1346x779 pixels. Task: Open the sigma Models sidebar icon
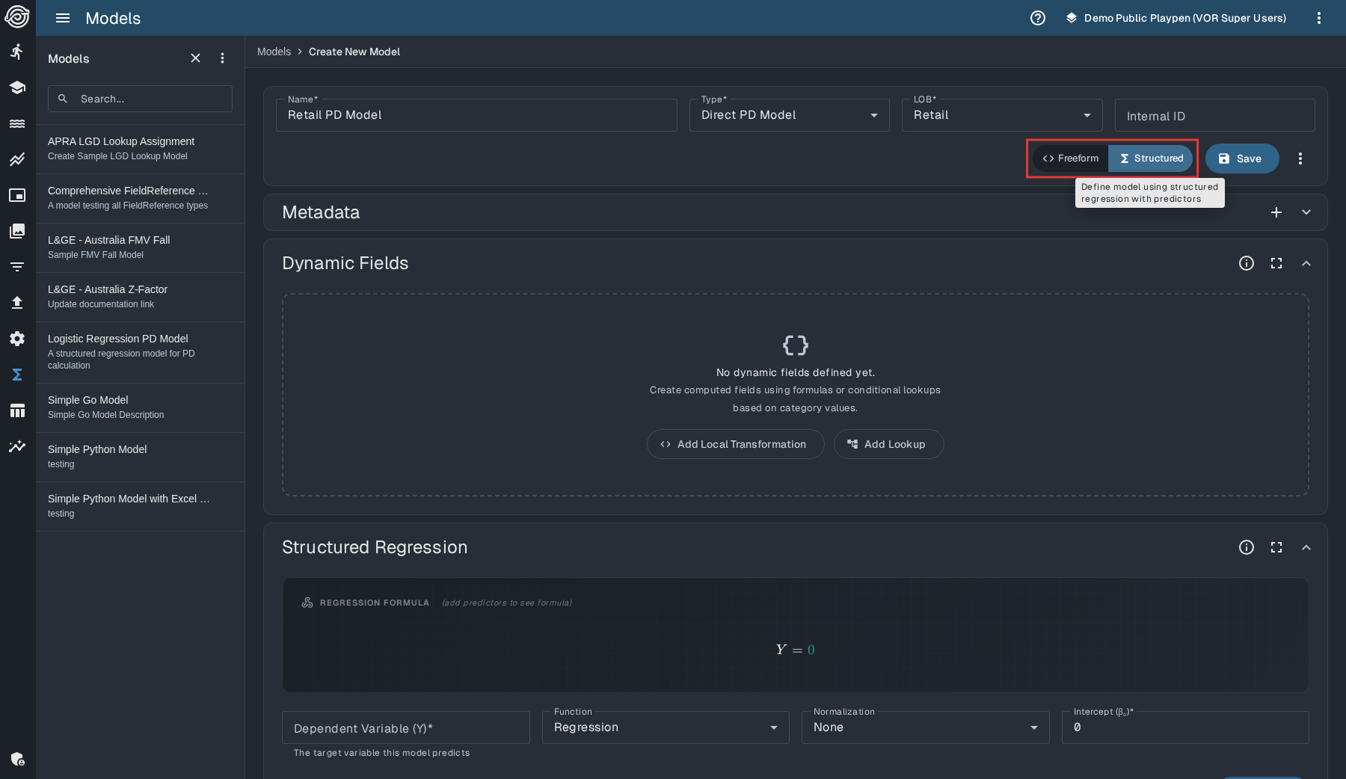pyautogui.click(x=17, y=375)
